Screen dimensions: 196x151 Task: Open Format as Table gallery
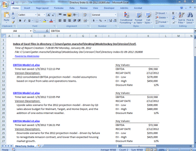pos(139,18)
